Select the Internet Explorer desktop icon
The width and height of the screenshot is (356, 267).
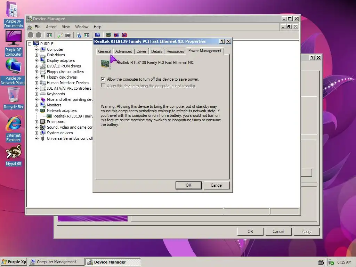tap(13, 129)
